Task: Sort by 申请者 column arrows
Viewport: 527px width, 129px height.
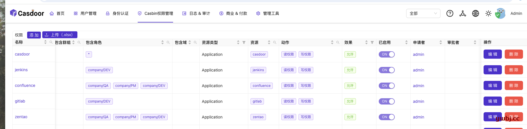Action: click(x=441, y=42)
